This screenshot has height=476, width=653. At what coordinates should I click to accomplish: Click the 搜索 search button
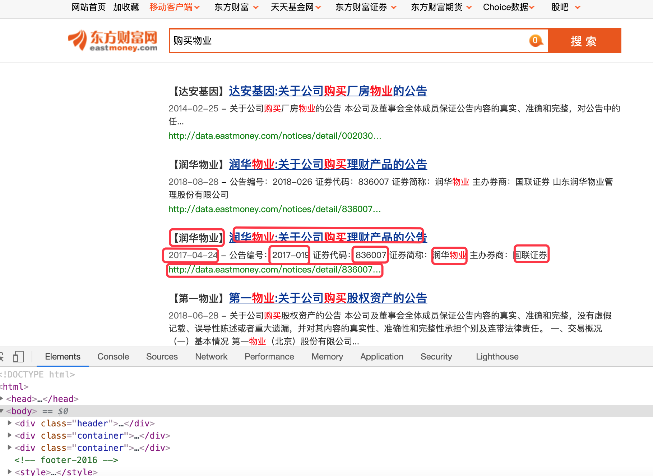[585, 41]
